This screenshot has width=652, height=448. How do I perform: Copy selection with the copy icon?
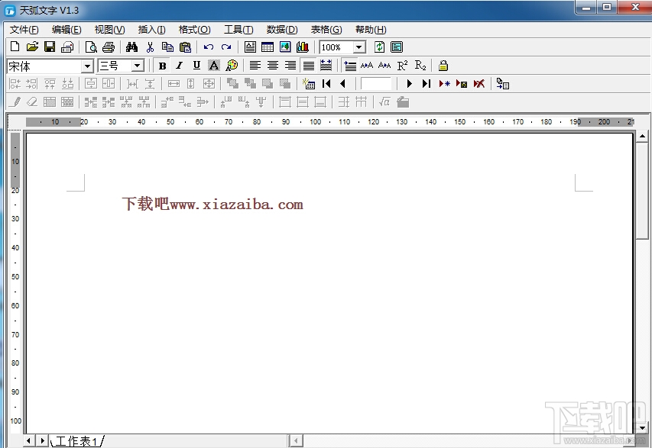coord(167,47)
